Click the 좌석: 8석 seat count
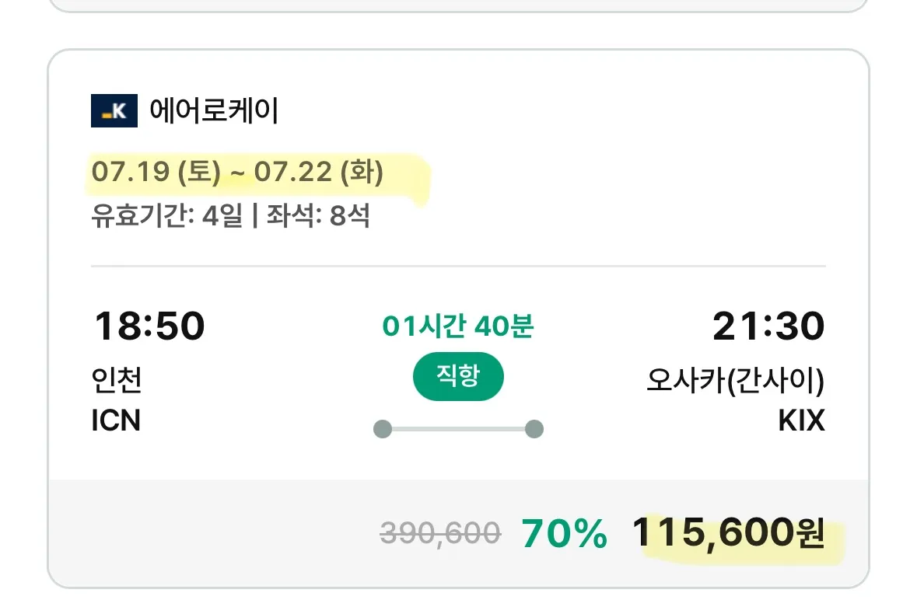Screen dimensions: 917x600 318,215
